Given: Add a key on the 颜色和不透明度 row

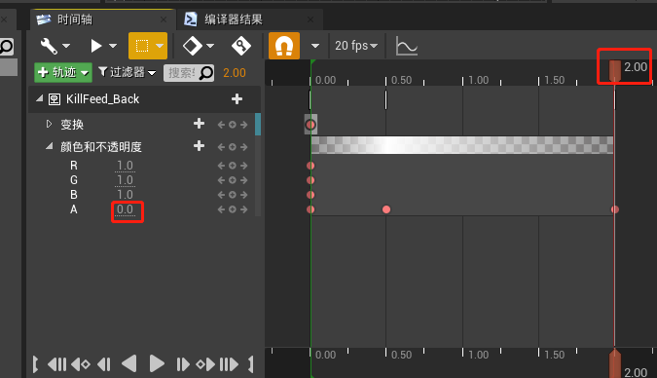Looking at the screenshot, I should click(232, 147).
